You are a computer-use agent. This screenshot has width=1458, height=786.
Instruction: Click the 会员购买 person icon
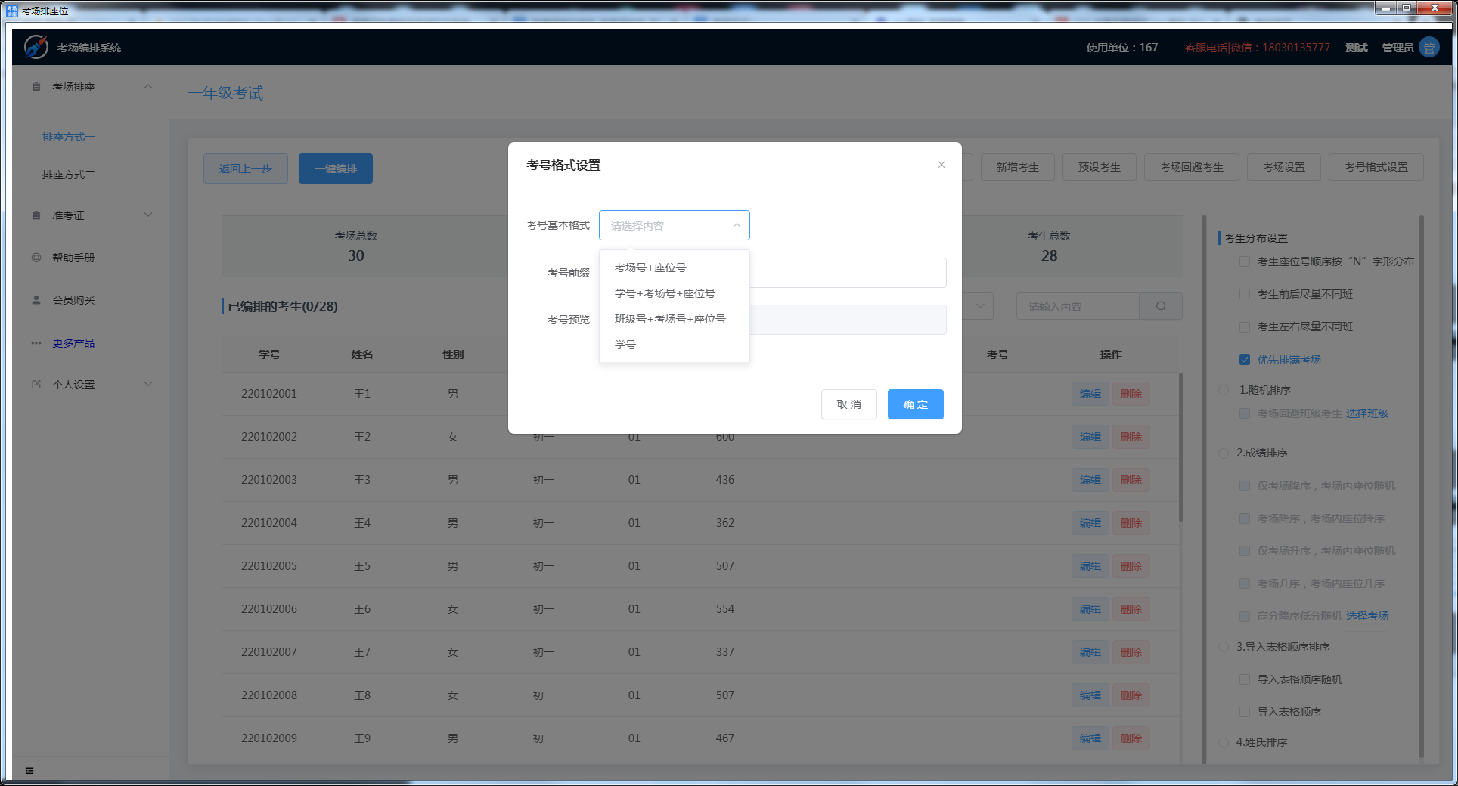click(x=36, y=300)
